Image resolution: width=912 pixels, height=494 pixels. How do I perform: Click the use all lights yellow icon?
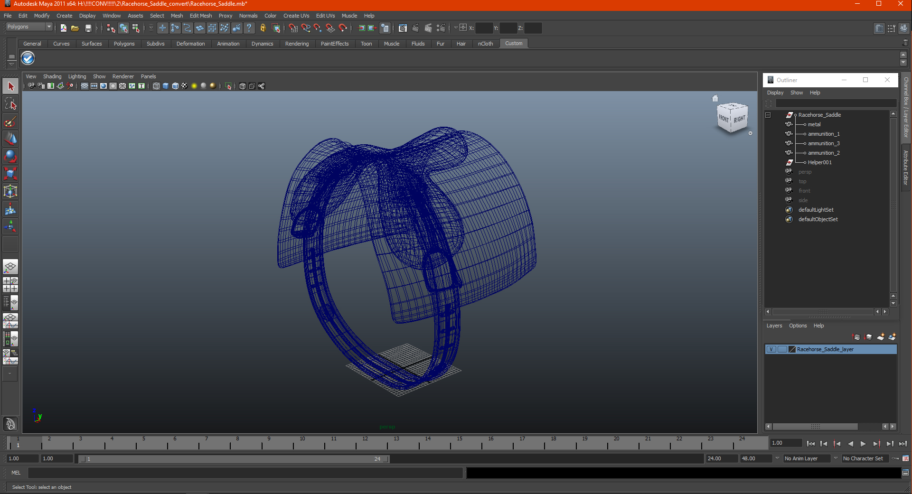coord(194,86)
